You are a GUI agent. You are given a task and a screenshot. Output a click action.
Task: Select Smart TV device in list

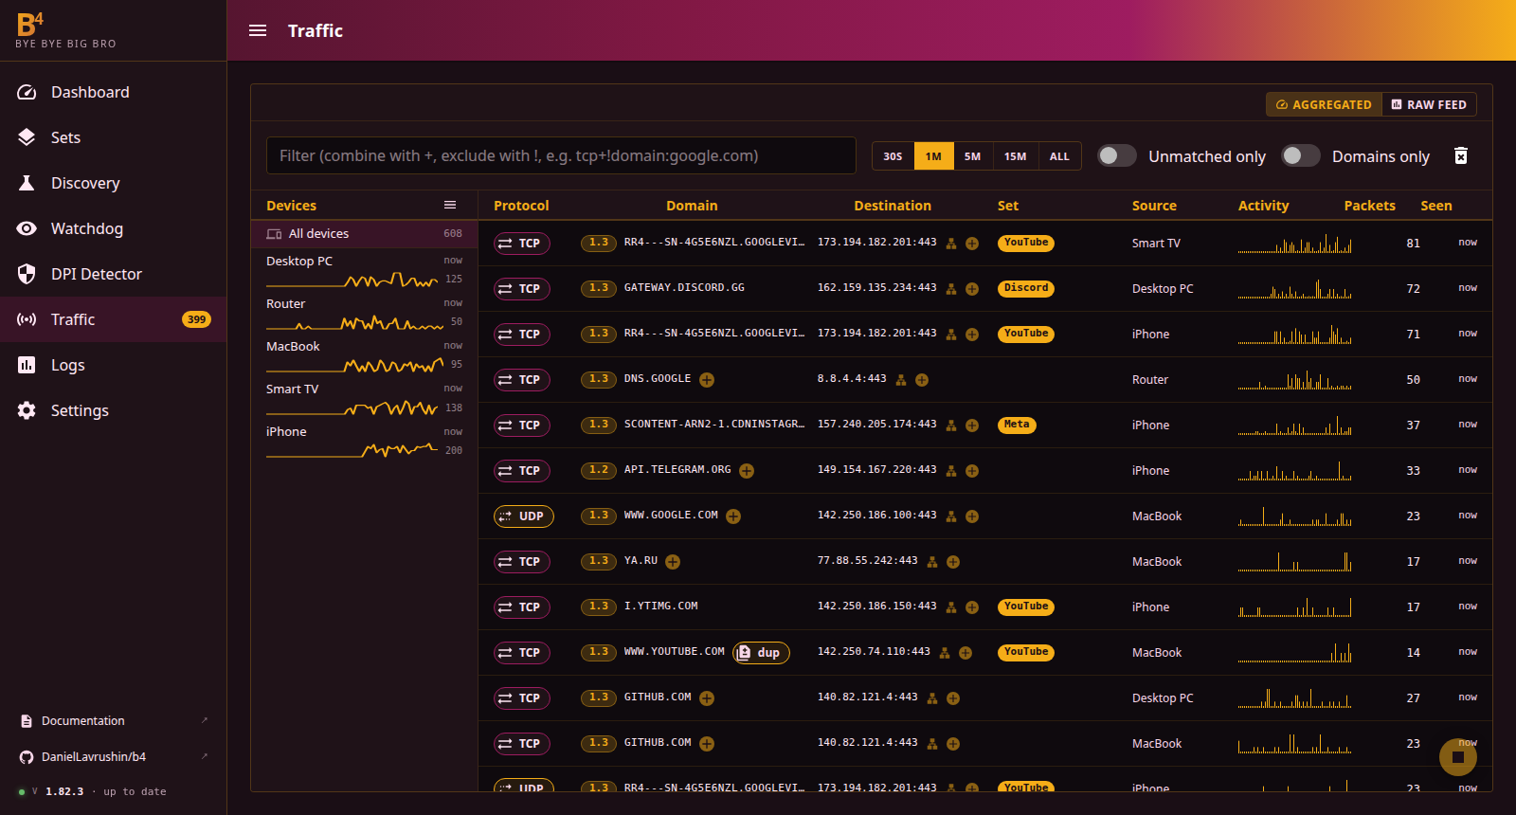click(x=364, y=398)
